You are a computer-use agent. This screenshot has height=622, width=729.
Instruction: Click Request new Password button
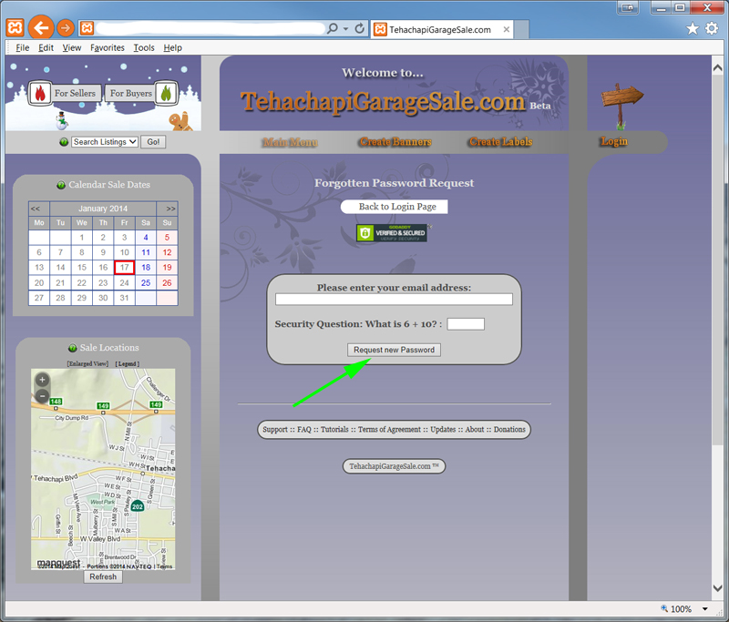pos(394,350)
